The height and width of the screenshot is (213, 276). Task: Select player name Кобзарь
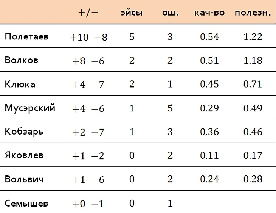click(24, 132)
